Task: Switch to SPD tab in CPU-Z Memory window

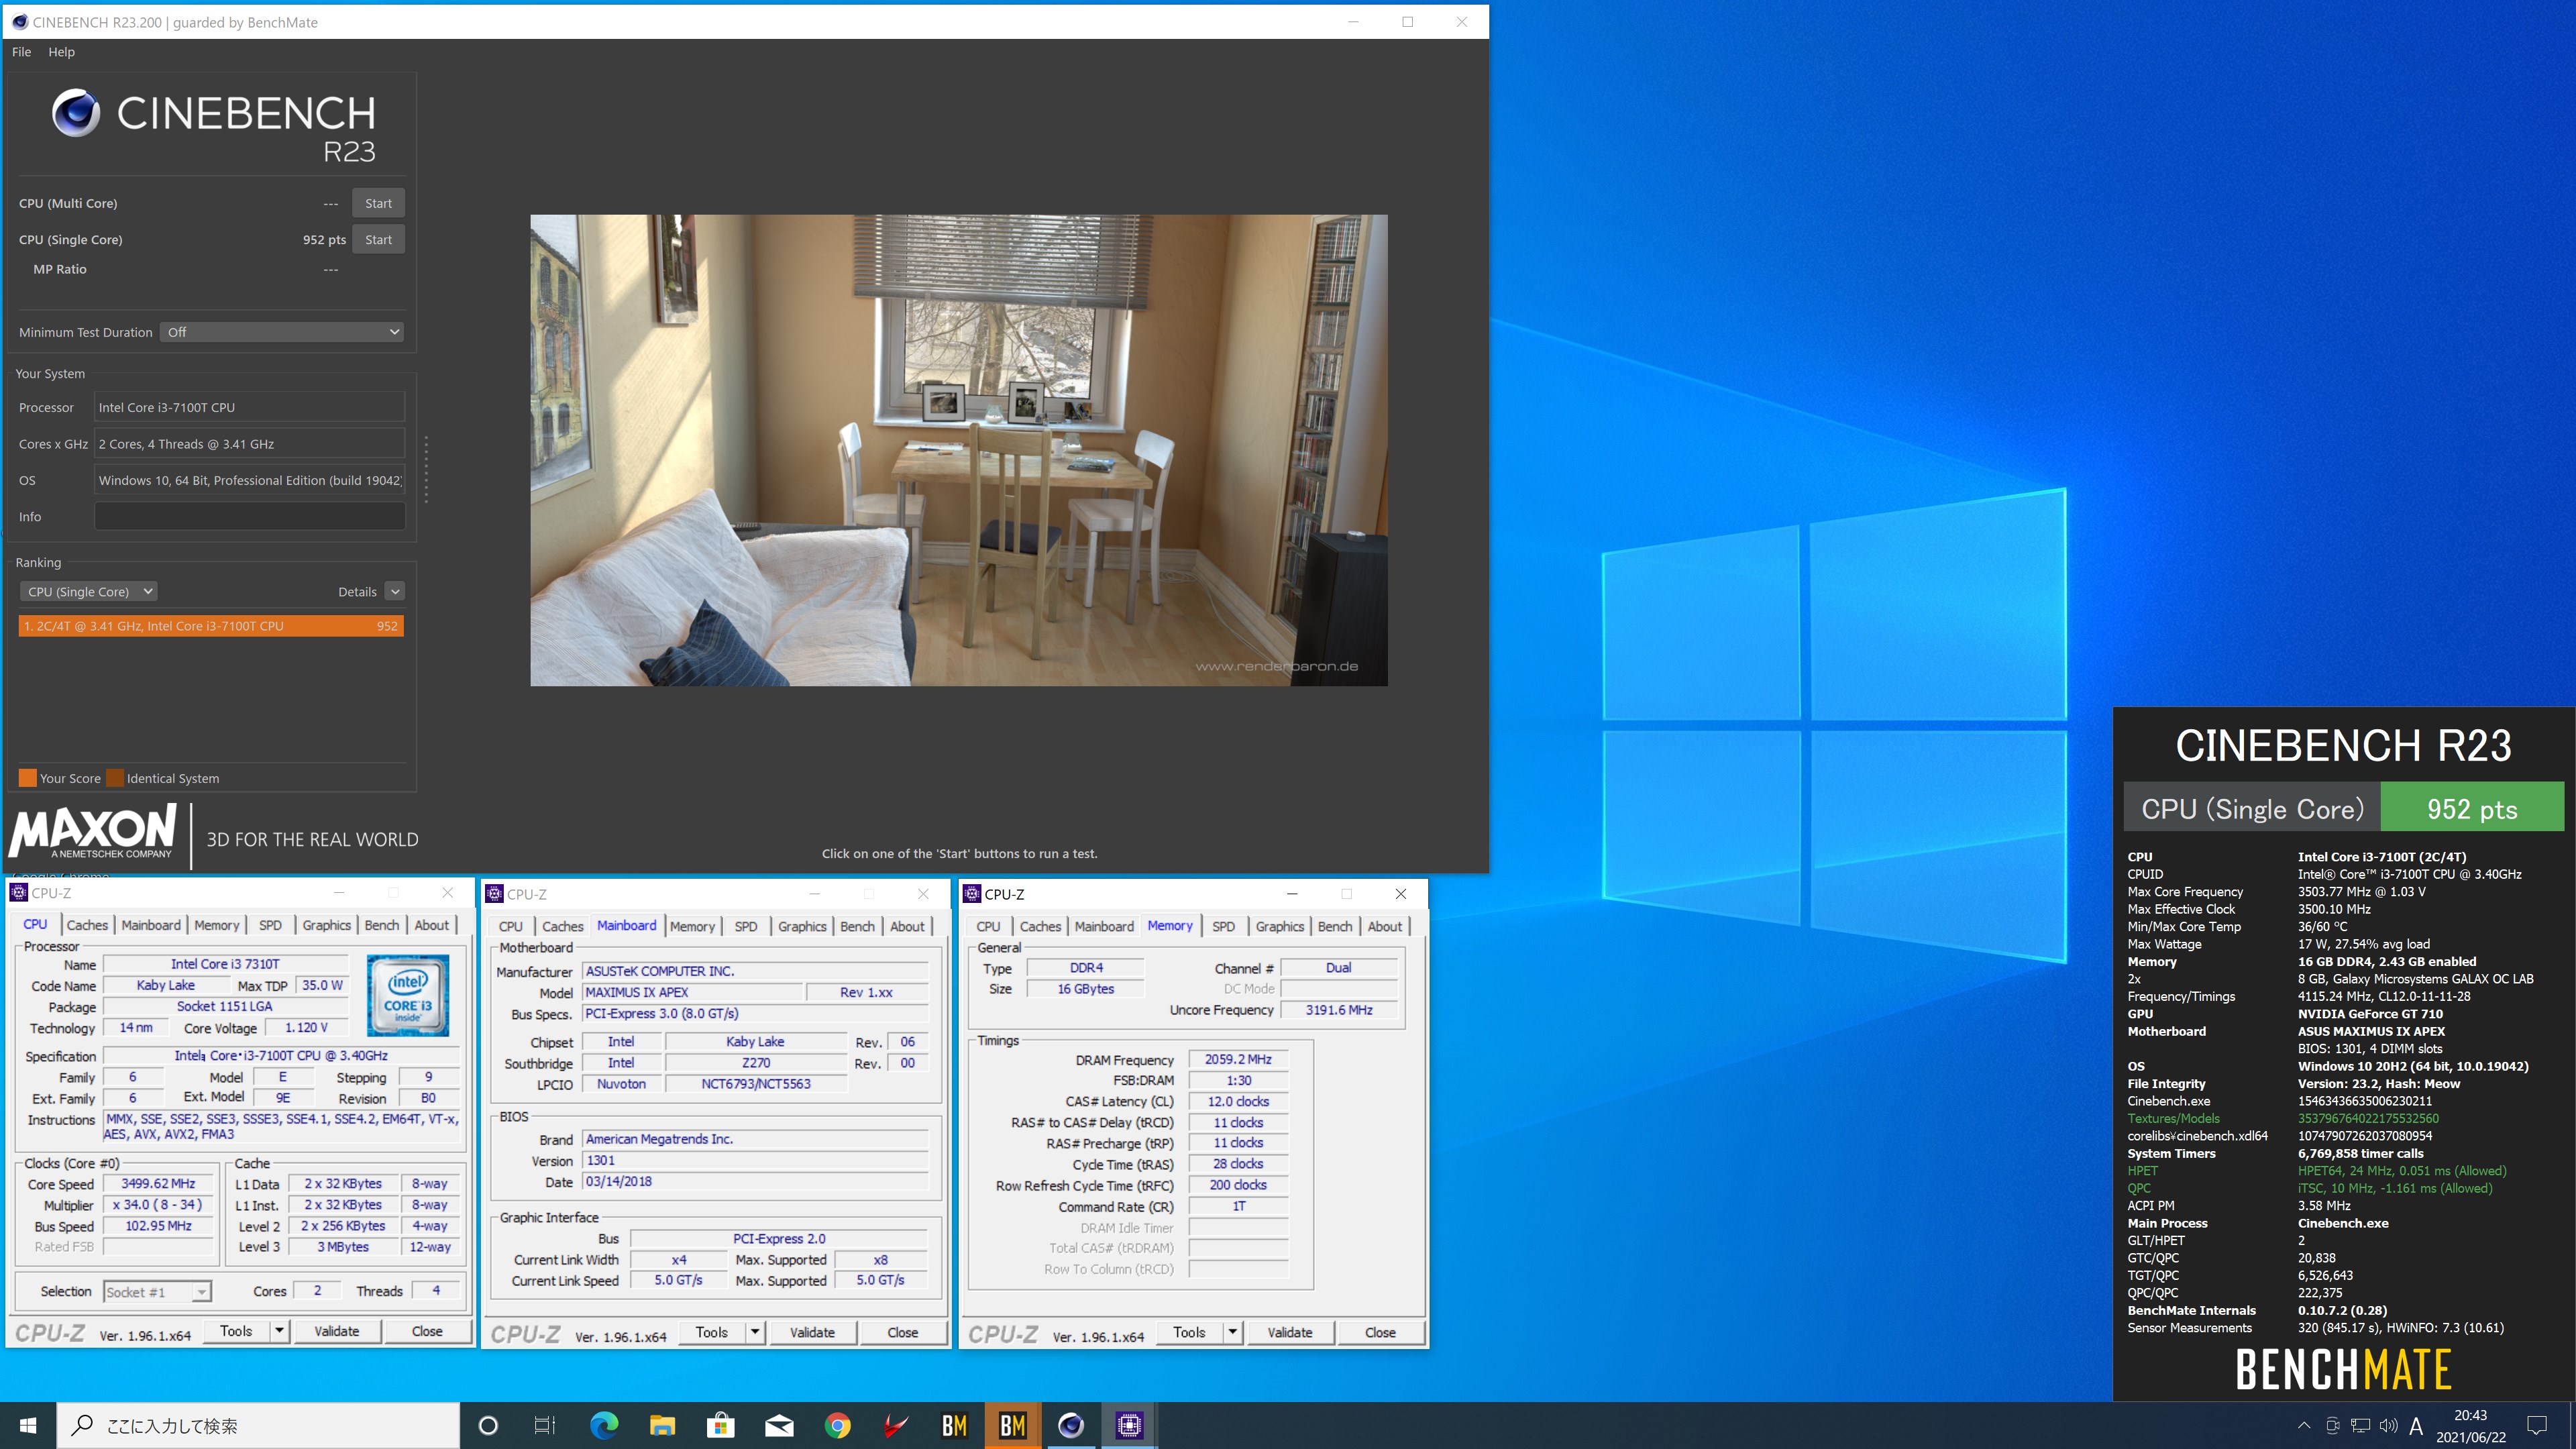Action: tap(1223, 926)
